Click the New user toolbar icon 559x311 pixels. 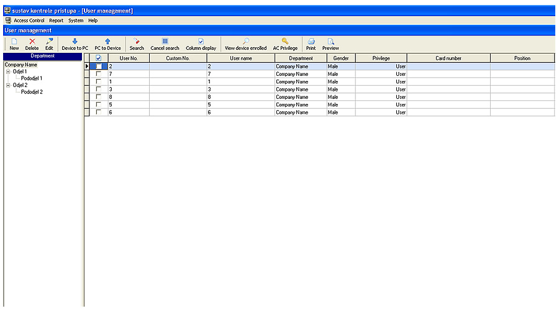point(14,42)
